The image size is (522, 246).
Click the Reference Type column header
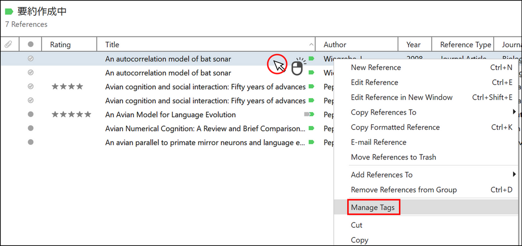(x=465, y=44)
